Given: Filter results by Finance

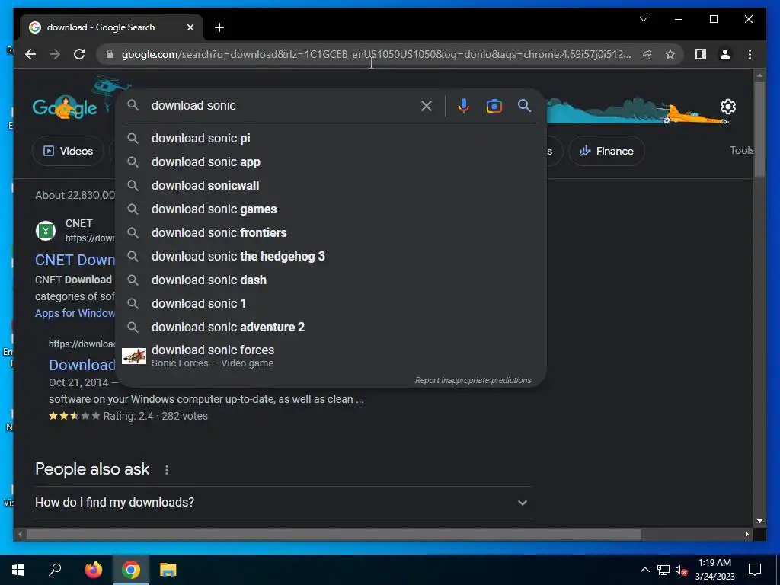Looking at the screenshot, I should click(606, 151).
